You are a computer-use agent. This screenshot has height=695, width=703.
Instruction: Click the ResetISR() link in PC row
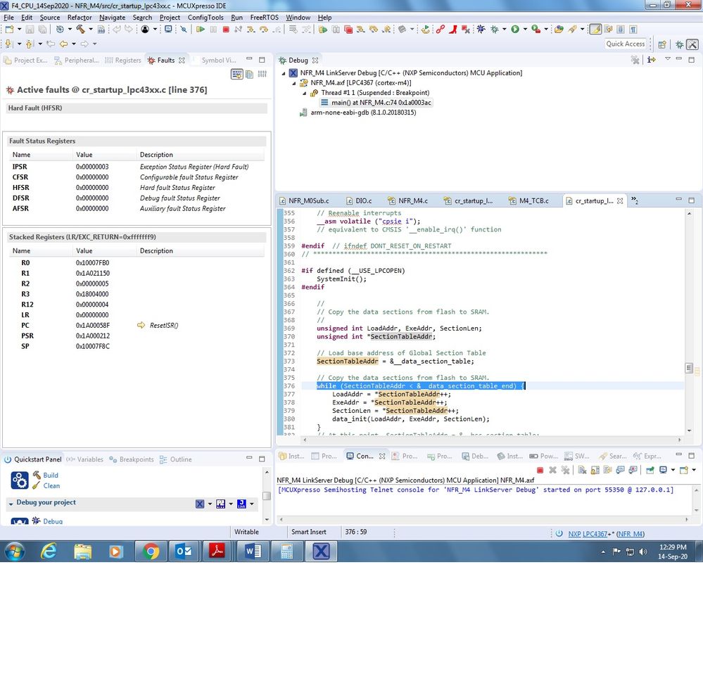click(164, 325)
